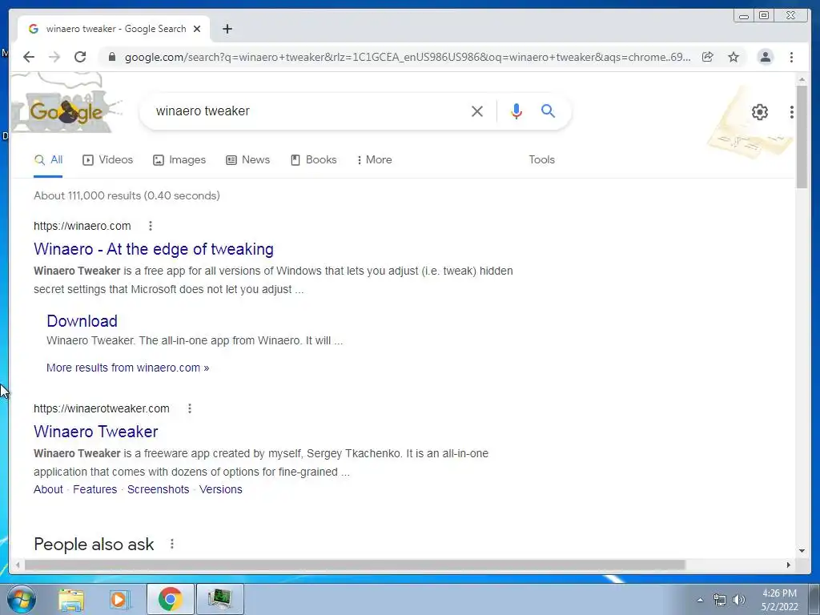
Task: Open the Versions sitelink
Action: [x=221, y=489]
